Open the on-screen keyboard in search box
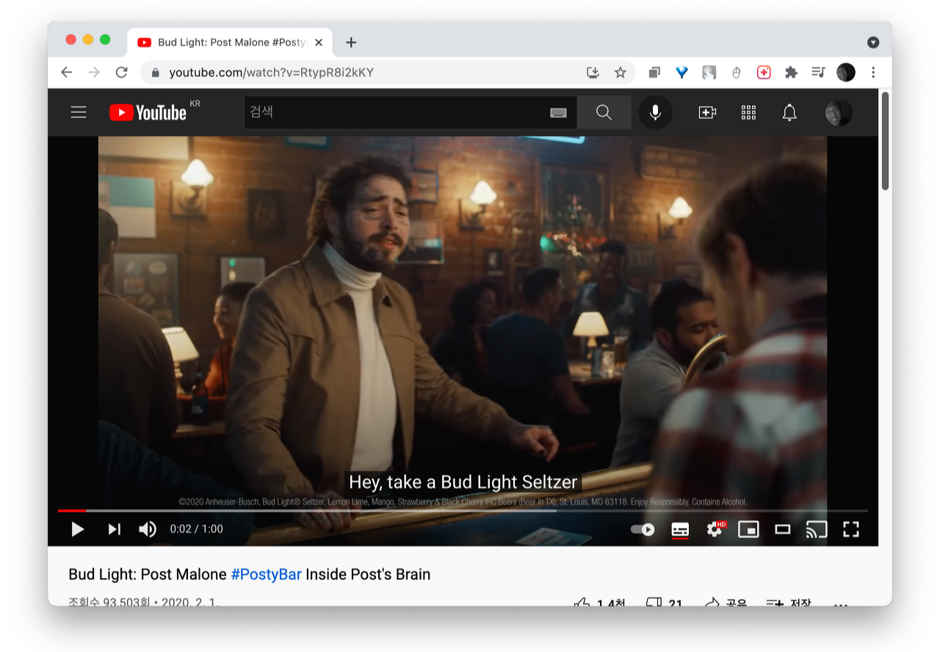The width and height of the screenshot is (940, 652). 558,112
